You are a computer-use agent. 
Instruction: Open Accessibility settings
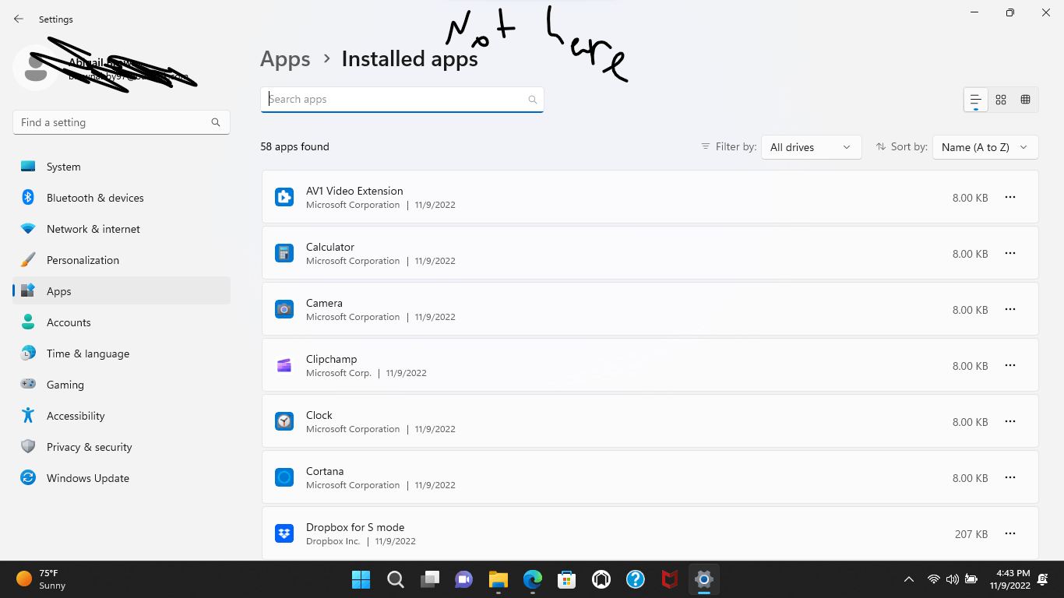75,415
